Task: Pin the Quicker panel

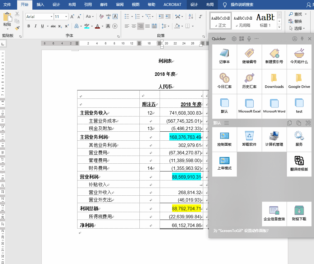Action: coord(302,39)
